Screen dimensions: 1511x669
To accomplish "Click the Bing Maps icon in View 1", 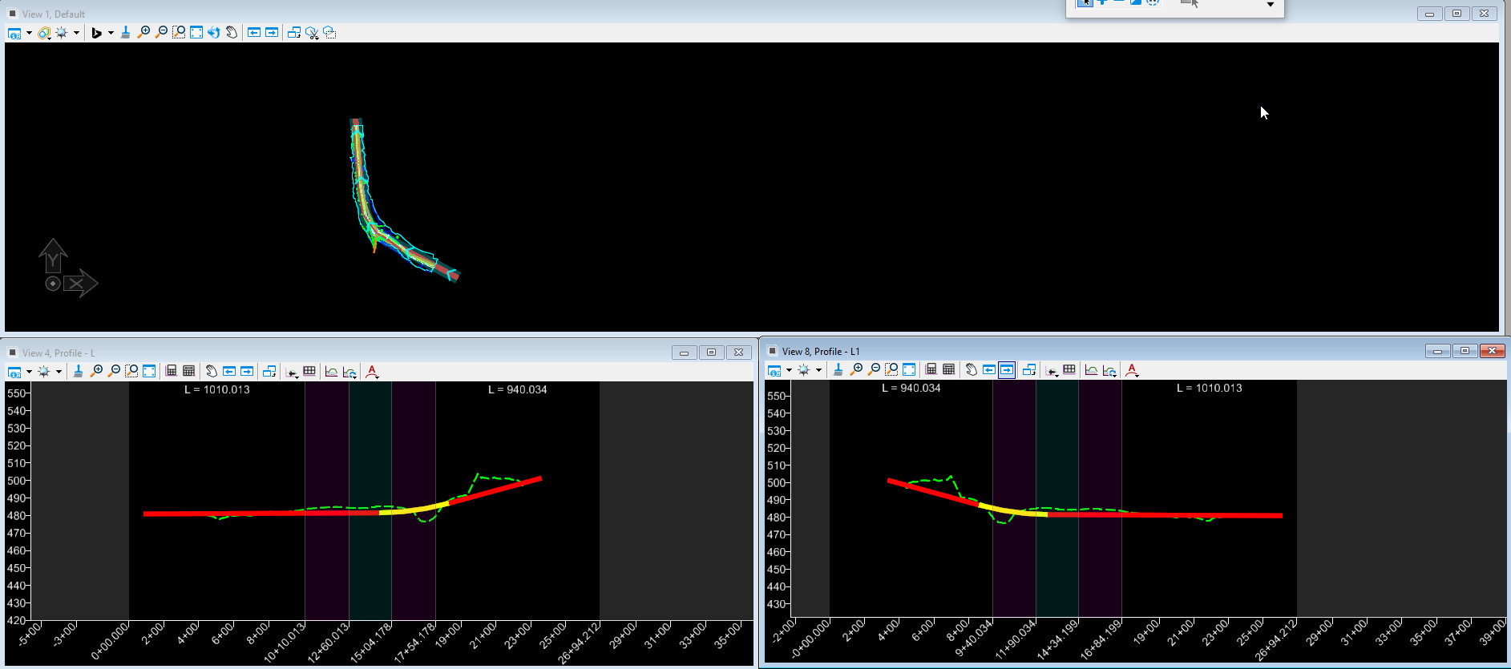I will tap(96, 33).
